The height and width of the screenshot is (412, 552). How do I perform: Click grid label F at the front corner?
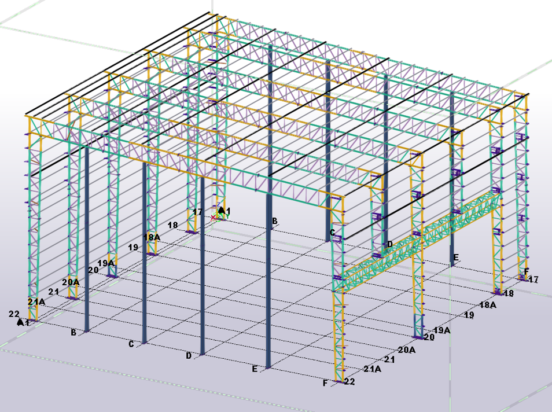(x=325, y=383)
